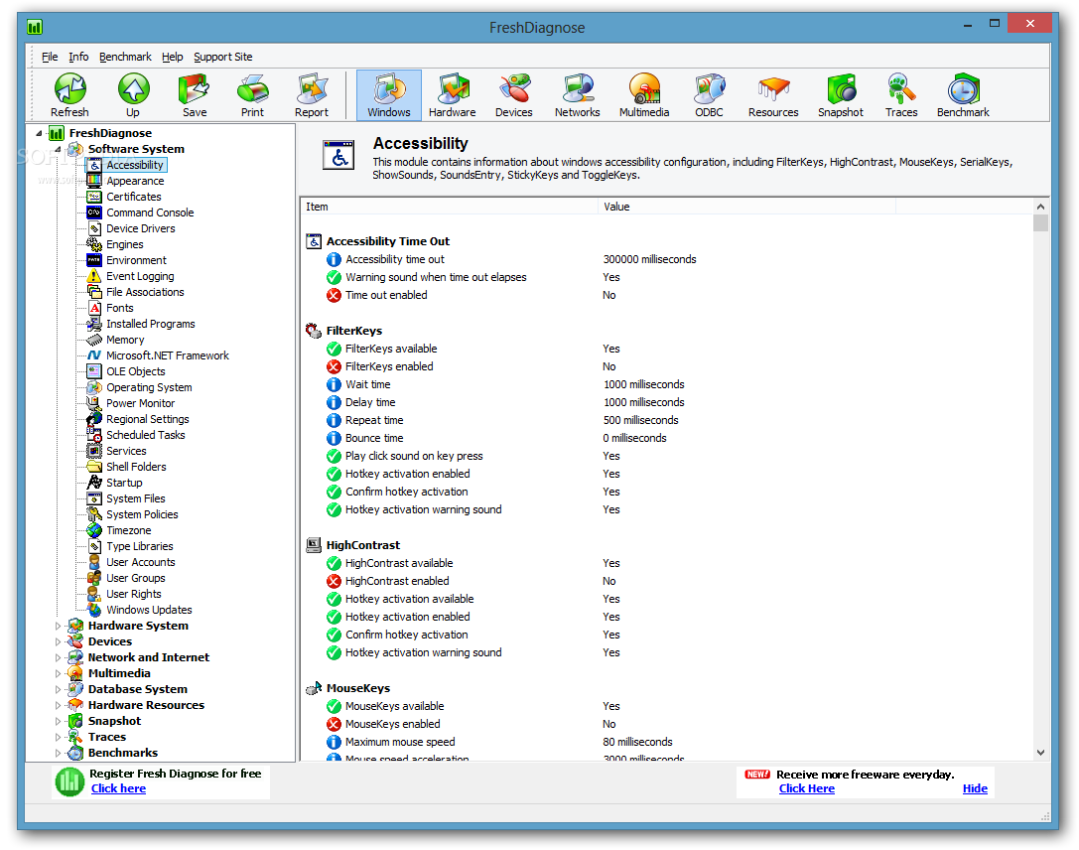Click the Item column header
The image size is (1079, 850).
coord(450,207)
